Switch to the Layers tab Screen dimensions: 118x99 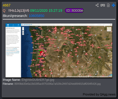pos(18,25)
